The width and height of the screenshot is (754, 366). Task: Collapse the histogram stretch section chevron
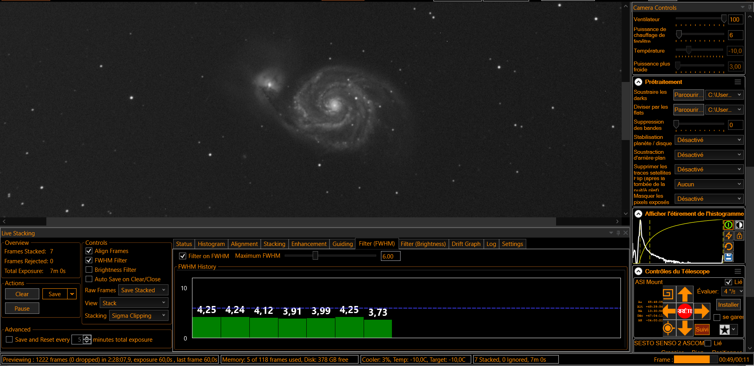coord(639,214)
